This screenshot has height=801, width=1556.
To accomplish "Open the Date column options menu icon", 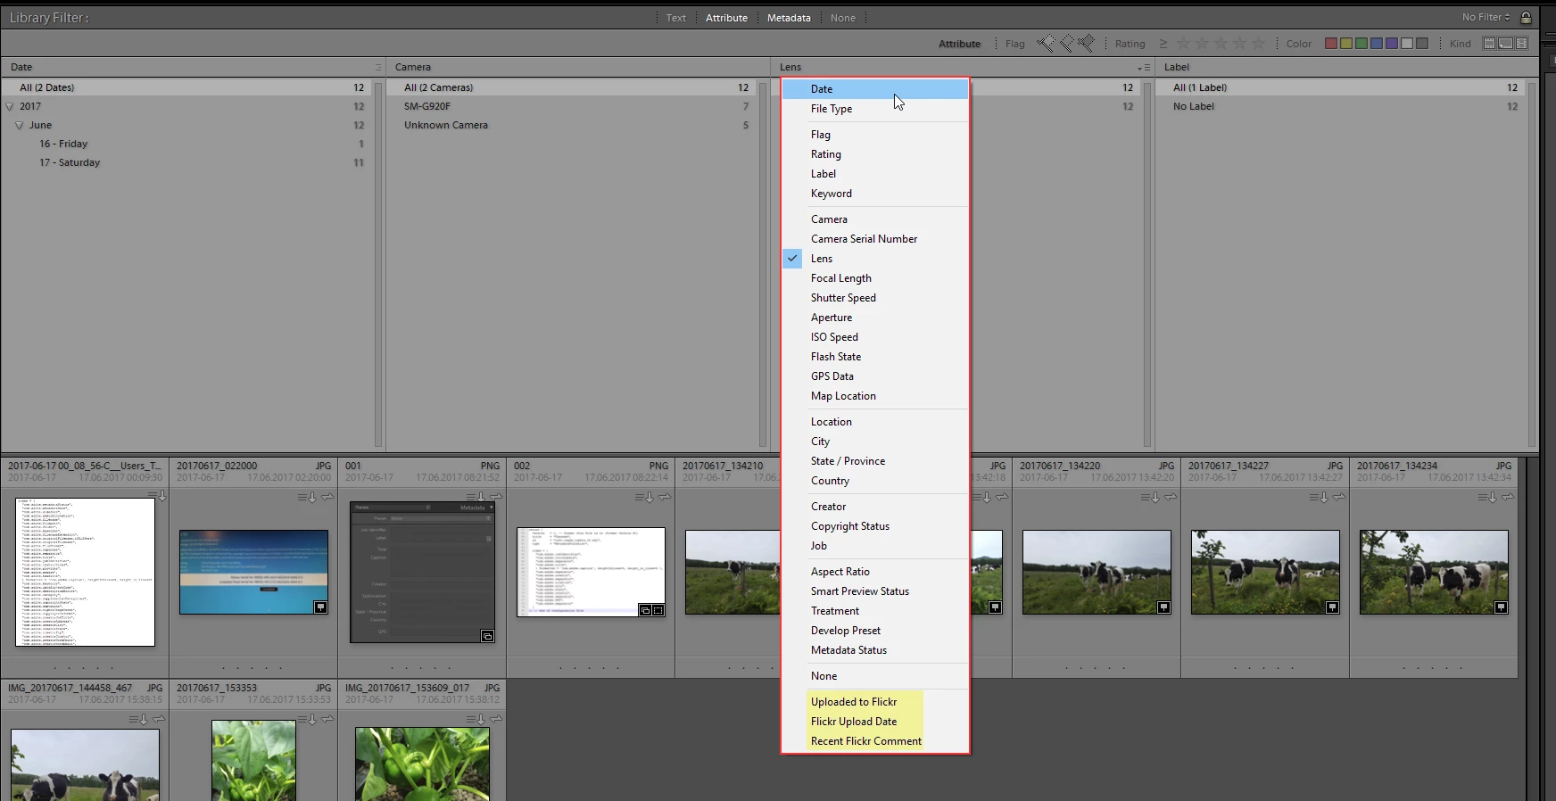I will pyautogui.click(x=378, y=68).
